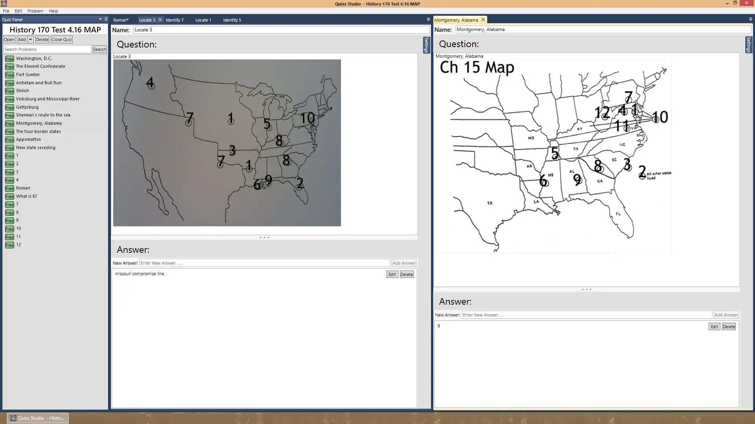Viewport: 755px width, 424px height.
Task: Click the Open button for quiz file
Action: (9, 39)
